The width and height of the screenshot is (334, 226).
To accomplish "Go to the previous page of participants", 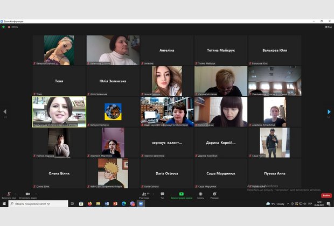I will (x=5, y=112).
